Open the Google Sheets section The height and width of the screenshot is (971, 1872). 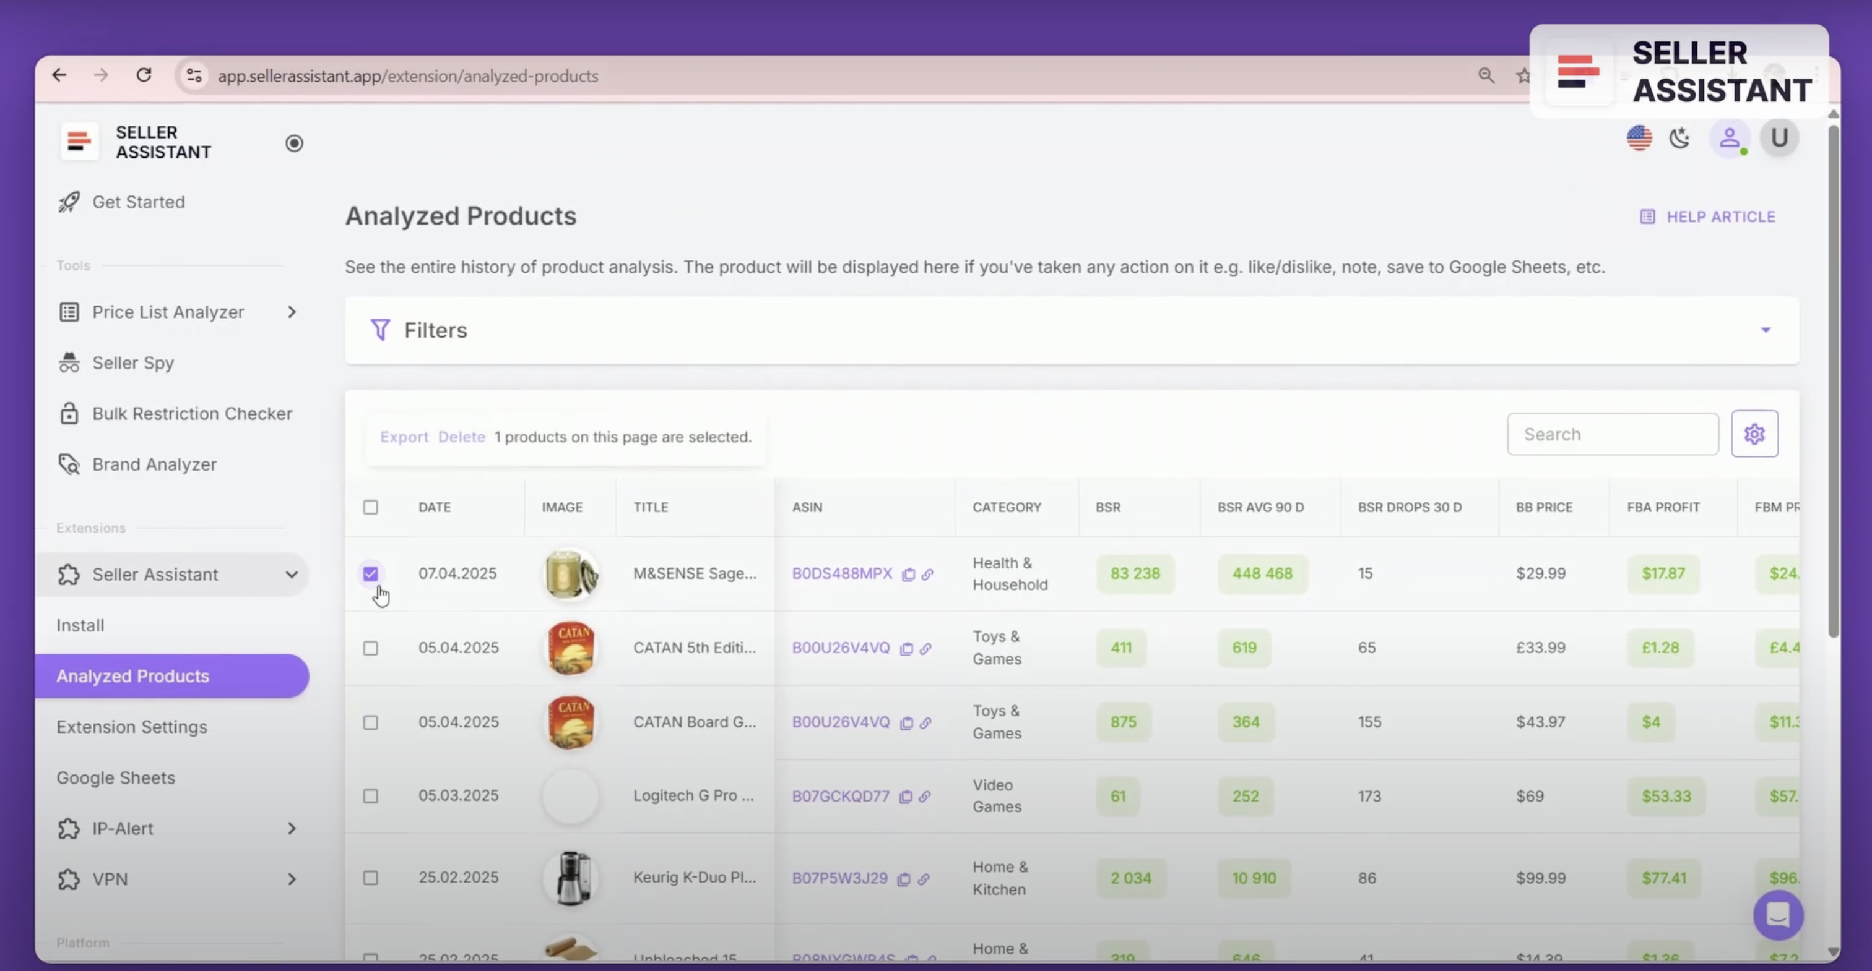coord(116,777)
